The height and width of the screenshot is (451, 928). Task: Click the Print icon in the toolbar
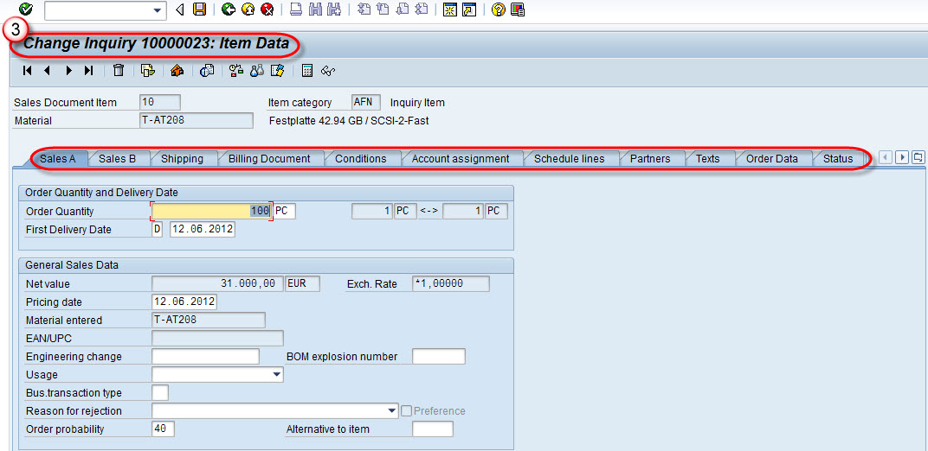tap(296, 10)
